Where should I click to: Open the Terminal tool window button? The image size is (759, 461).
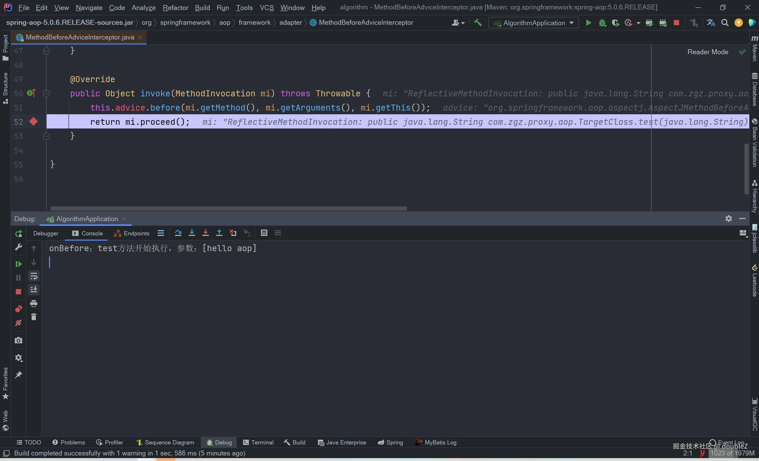click(x=258, y=442)
